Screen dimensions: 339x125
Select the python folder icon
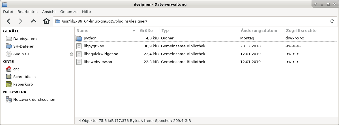coord(79,38)
